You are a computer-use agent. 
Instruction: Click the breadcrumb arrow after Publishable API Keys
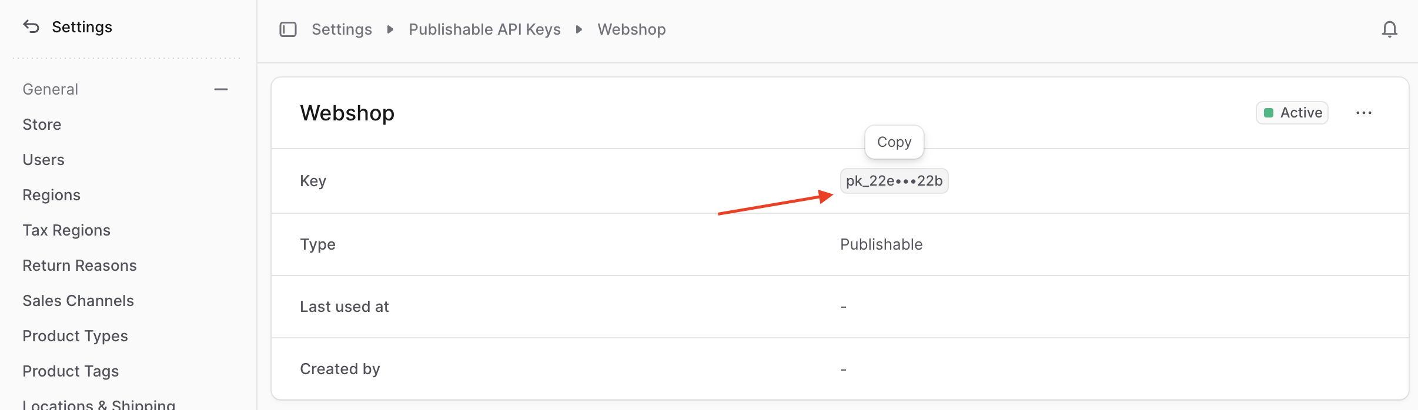pyautogui.click(x=578, y=29)
